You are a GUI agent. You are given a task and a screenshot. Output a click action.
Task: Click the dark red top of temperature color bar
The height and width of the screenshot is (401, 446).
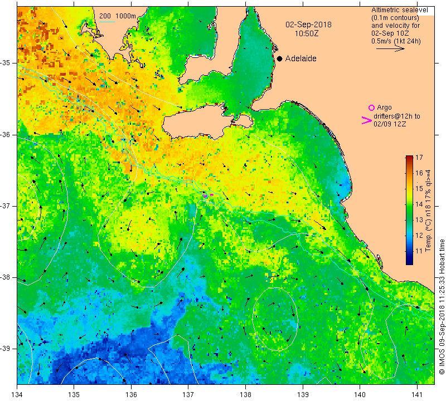(x=409, y=157)
